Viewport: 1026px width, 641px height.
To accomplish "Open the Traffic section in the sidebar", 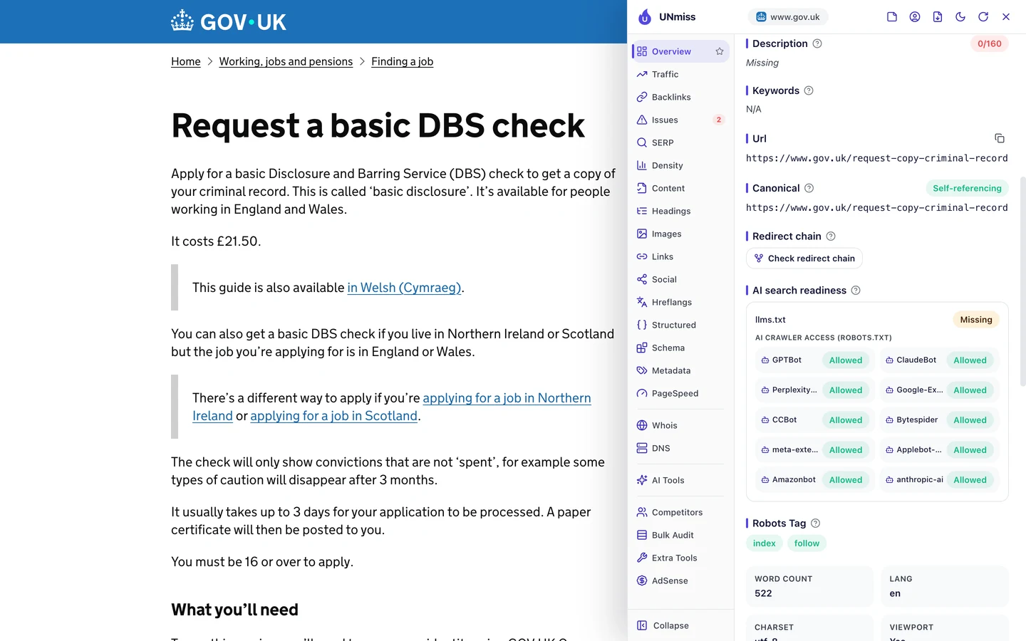I will tap(680, 74).
